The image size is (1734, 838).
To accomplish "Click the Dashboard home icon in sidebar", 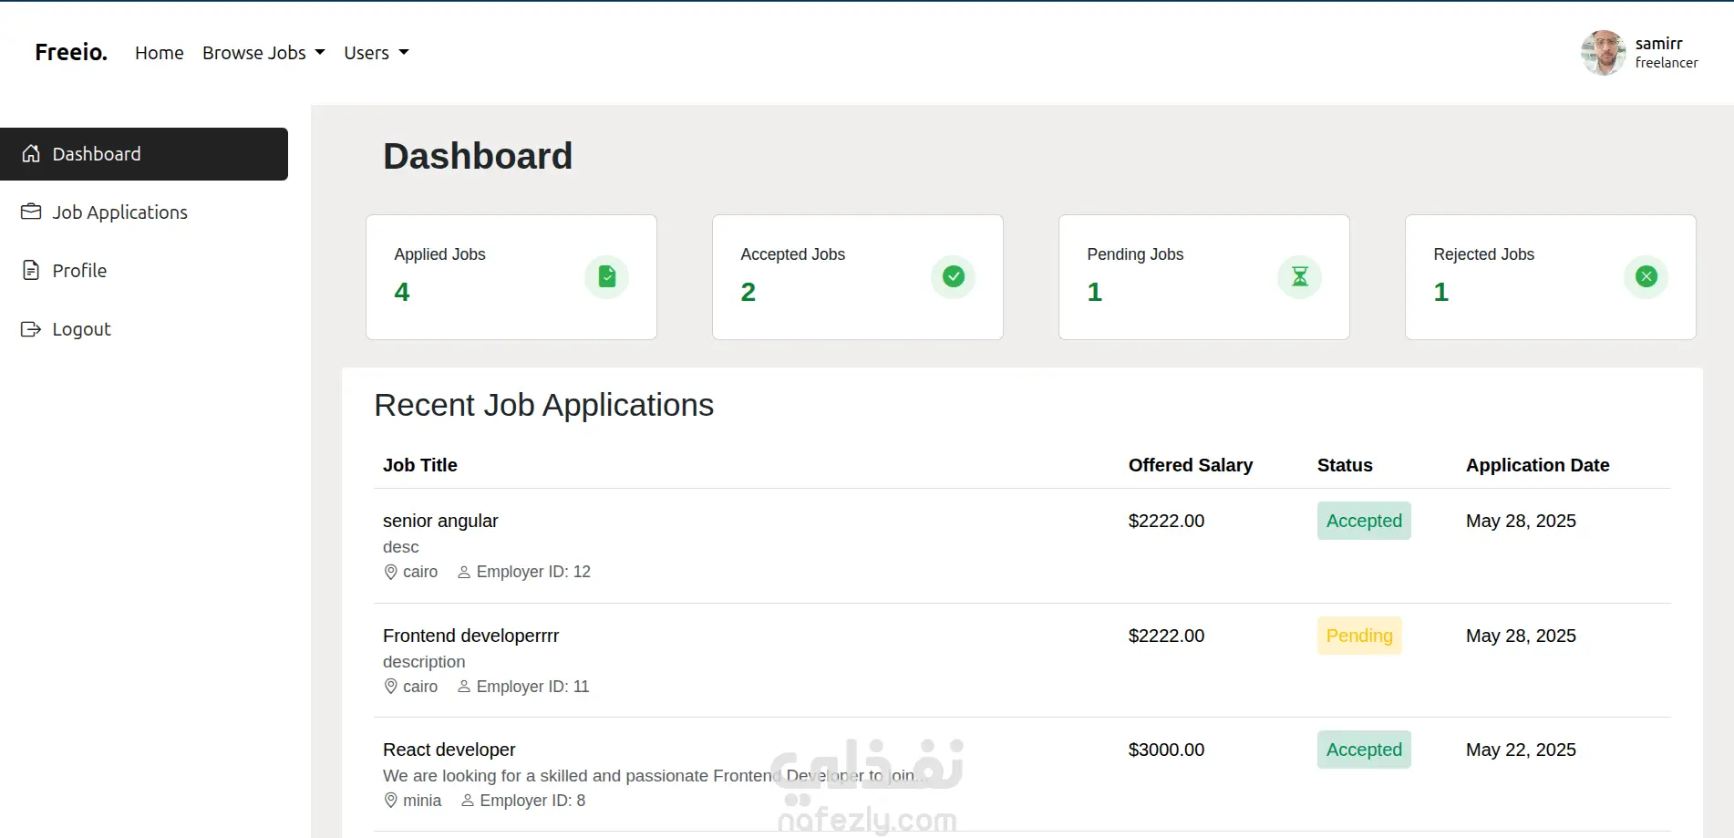I will [31, 154].
